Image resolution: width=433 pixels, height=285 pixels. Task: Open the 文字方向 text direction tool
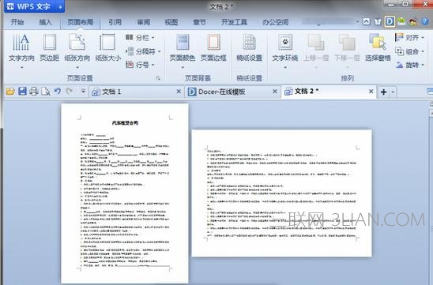(21, 47)
